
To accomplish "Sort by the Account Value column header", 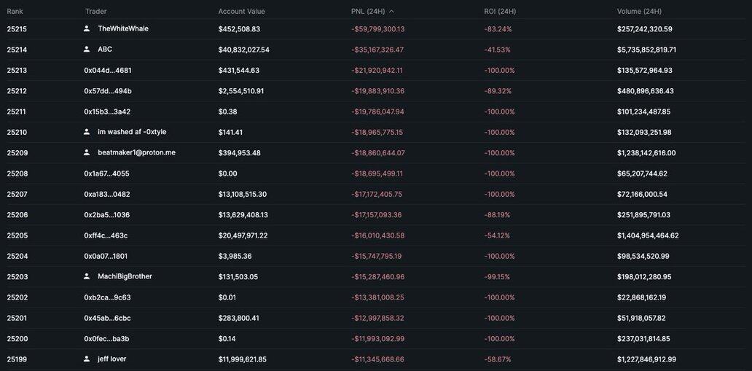I will (241, 12).
